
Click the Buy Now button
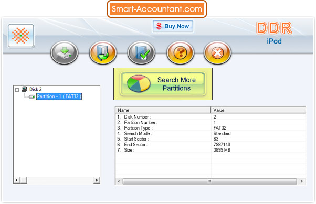(x=173, y=26)
